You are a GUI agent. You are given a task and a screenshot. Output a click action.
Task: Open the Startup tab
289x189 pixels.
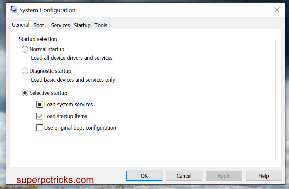[x=82, y=25]
